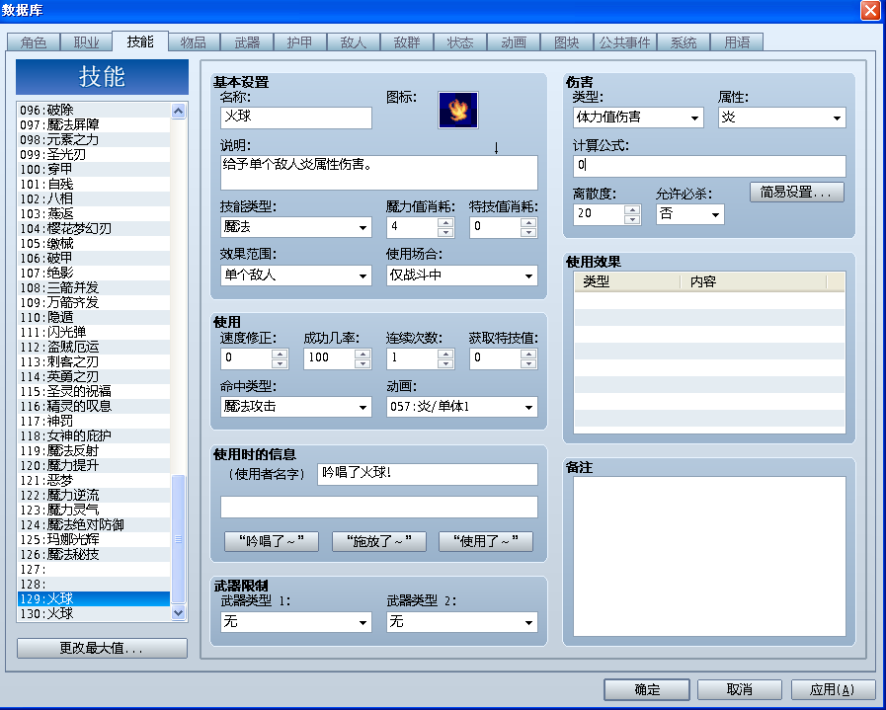Increase 成功几率 using the up arrow
The image size is (886, 710).
pos(362,354)
